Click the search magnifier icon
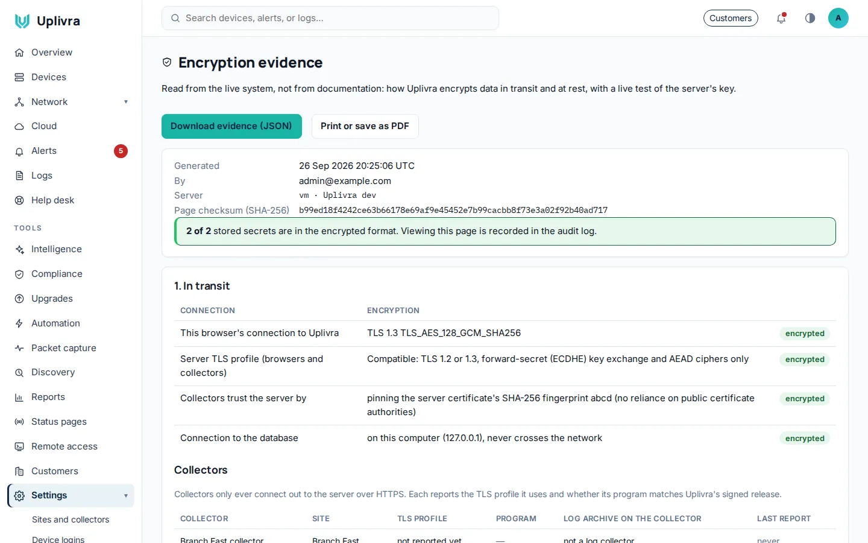868x543 pixels. (175, 18)
